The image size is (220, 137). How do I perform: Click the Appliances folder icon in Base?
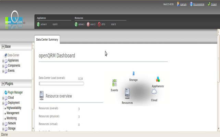point(6,61)
